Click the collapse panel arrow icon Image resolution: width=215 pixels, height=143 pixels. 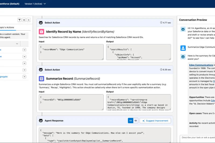24,20
